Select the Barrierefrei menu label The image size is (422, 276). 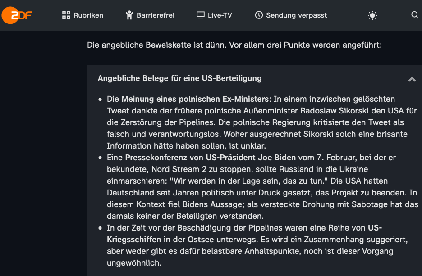pyautogui.click(x=156, y=15)
